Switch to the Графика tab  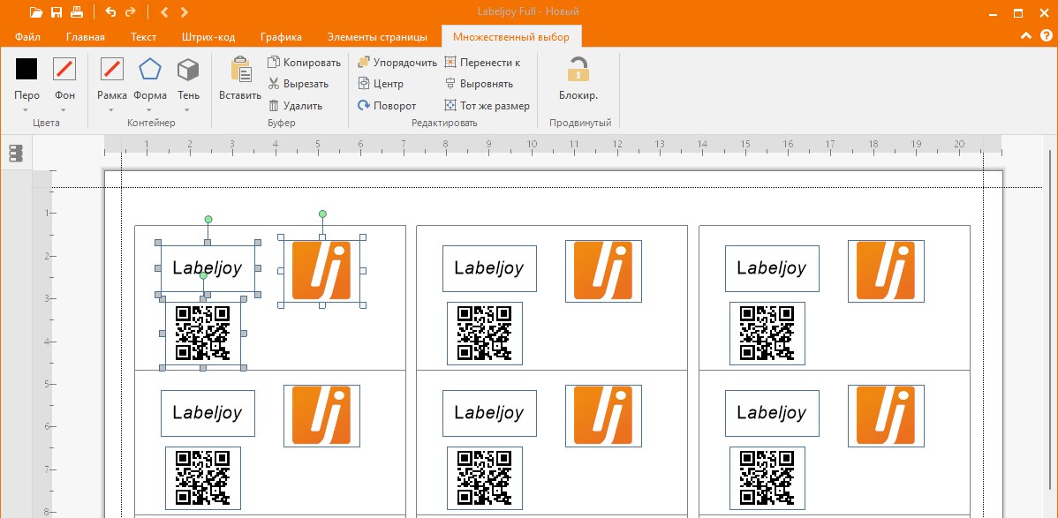click(x=283, y=36)
